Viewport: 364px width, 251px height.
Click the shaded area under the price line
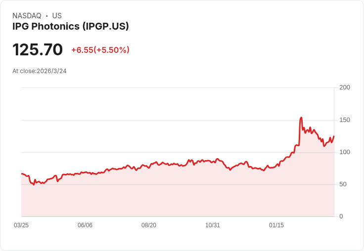(177, 197)
